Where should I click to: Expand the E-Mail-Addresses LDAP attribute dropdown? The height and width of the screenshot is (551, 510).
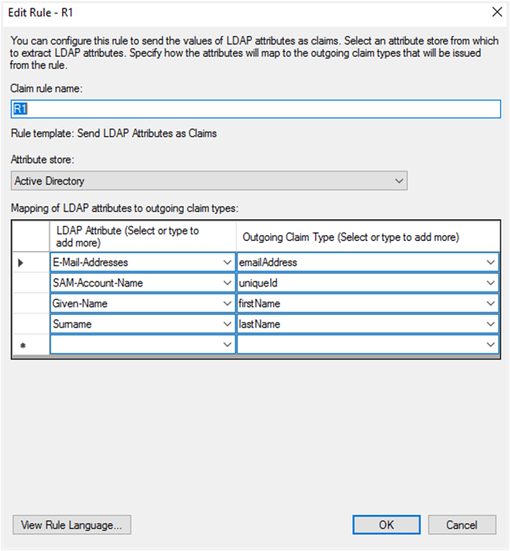[x=226, y=263]
